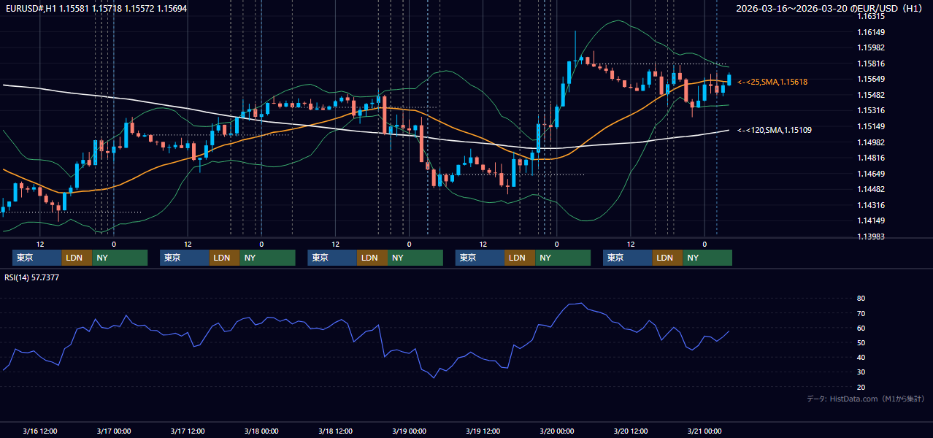Select the 3/17 12:00 date label
The width and height of the screenshot is (933, 438).
click(187, 431)
